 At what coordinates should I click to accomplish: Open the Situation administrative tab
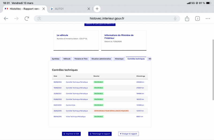point(101,59)
